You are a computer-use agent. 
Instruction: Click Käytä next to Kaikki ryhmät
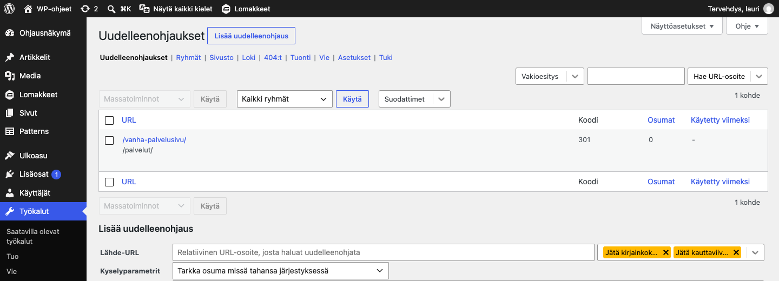pyautogui.click(x=352, y=99)
